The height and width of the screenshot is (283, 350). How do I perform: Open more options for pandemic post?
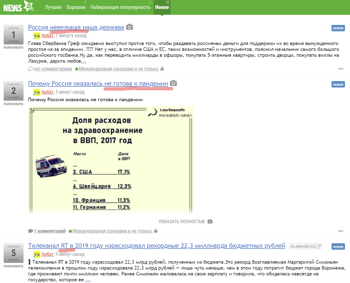point(341,231)
